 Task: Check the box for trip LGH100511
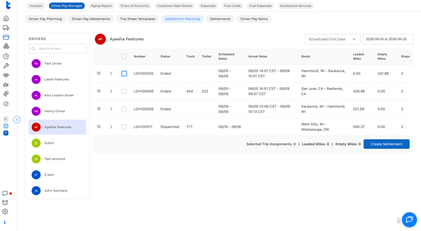pos(124,127)
